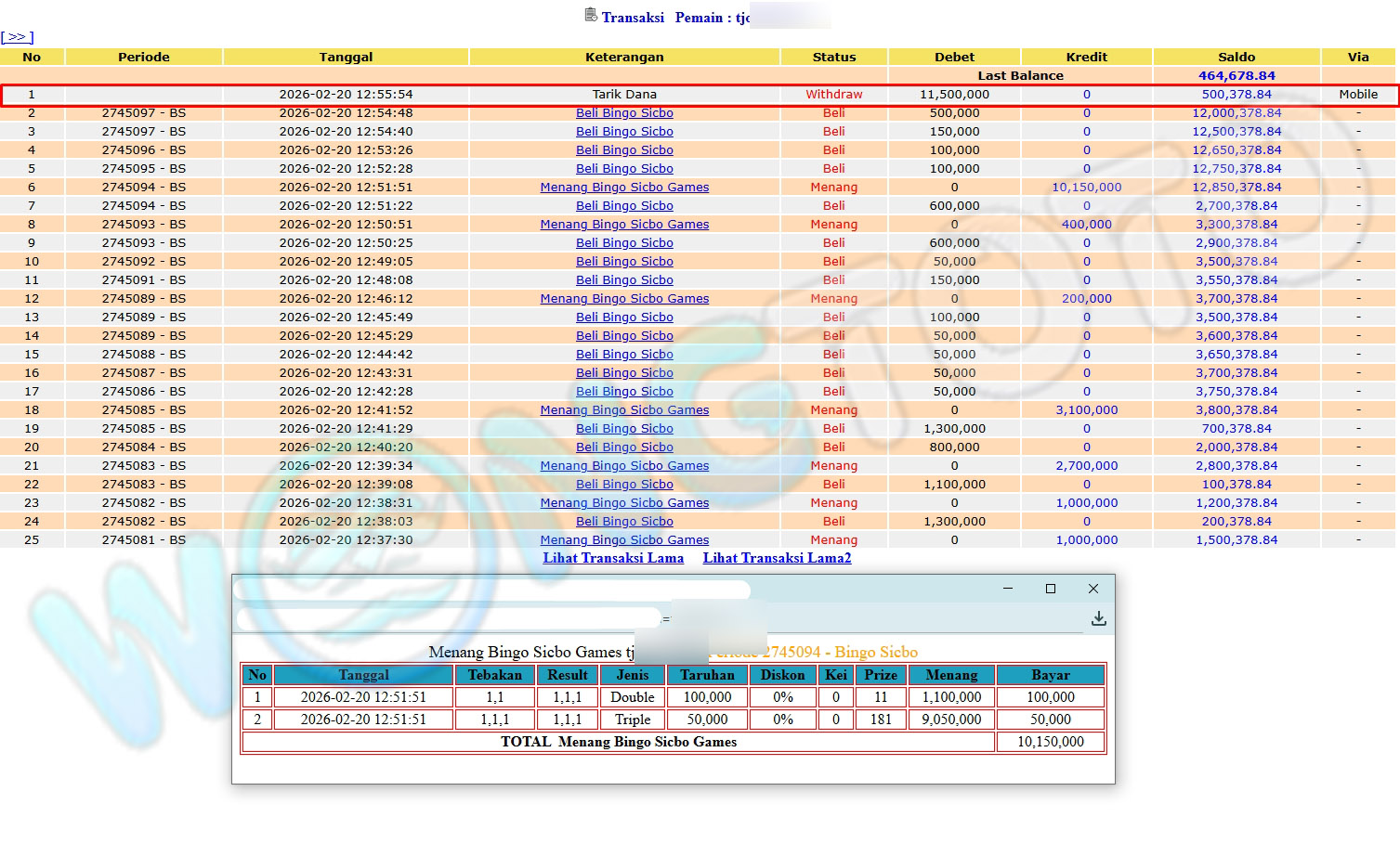The width and height of the screenshot is (1400, 843).
Task: Click the popup address bar field
Action: [x=448, y=618]
